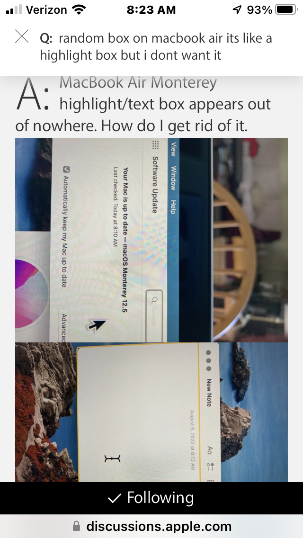Open the Software Update photo attachment

pos(151,240)
